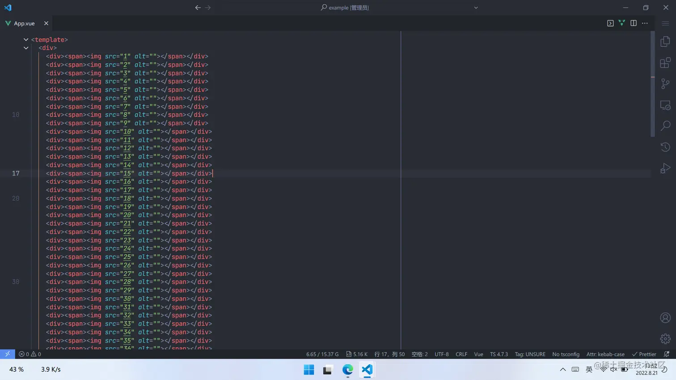The image size is (676, 380).
Task: Click line number 17 in the gutter
Action: 16,173
